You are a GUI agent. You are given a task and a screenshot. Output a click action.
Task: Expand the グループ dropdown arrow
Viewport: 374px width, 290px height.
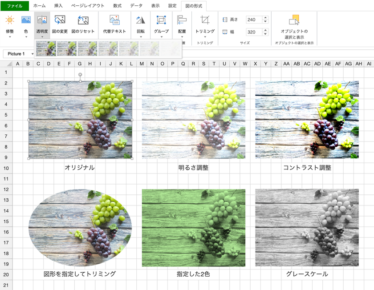tap(161, 37)
